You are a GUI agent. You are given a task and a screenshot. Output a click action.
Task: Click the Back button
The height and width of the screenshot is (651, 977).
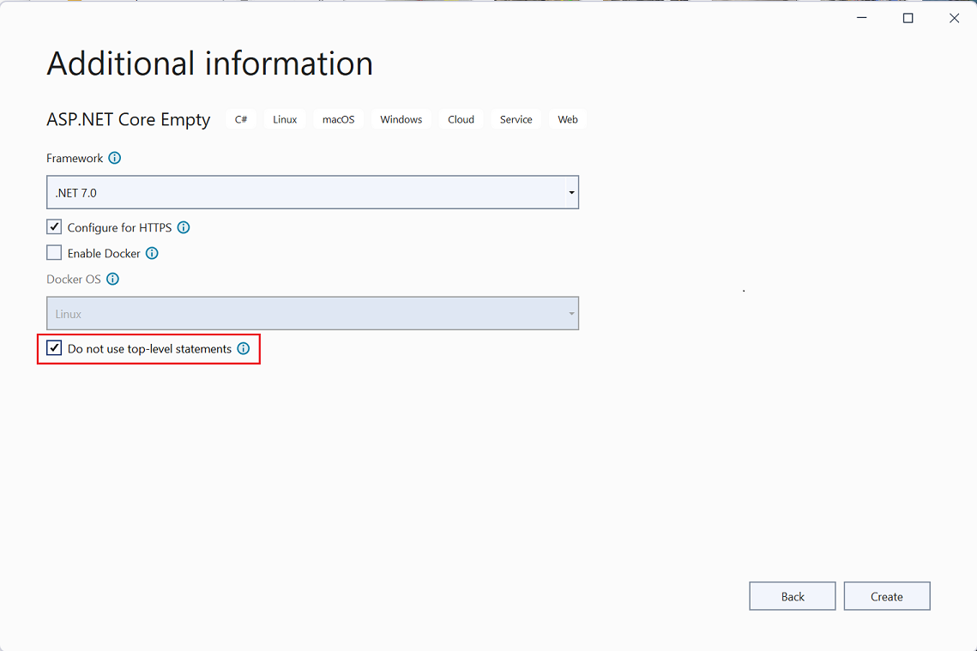793,596
